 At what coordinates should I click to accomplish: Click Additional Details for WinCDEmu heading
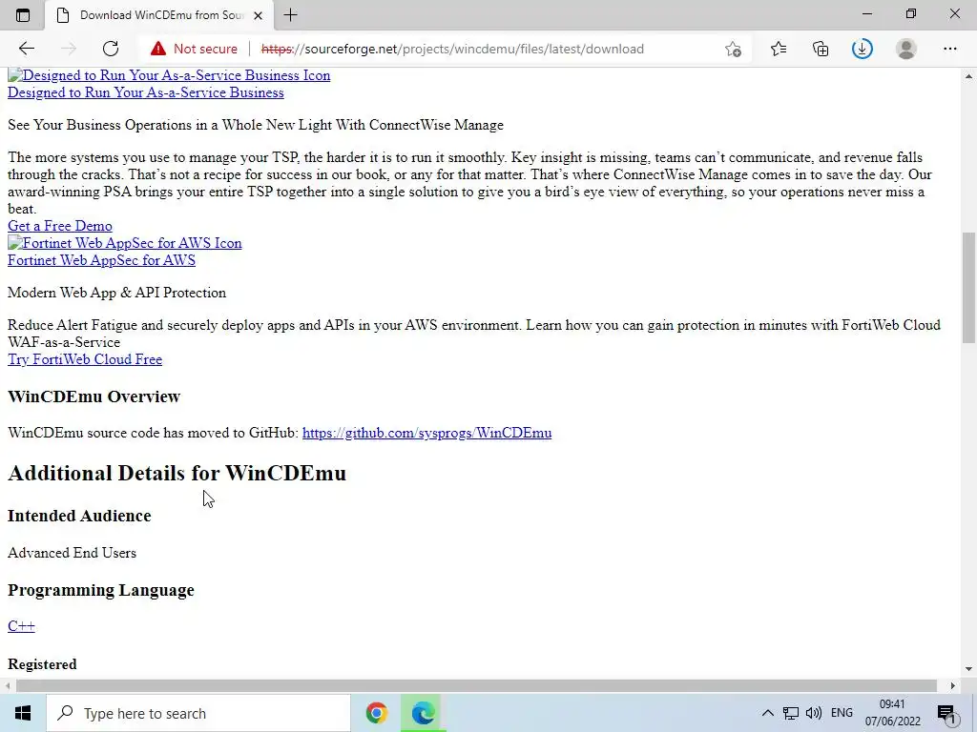(177, 473)
